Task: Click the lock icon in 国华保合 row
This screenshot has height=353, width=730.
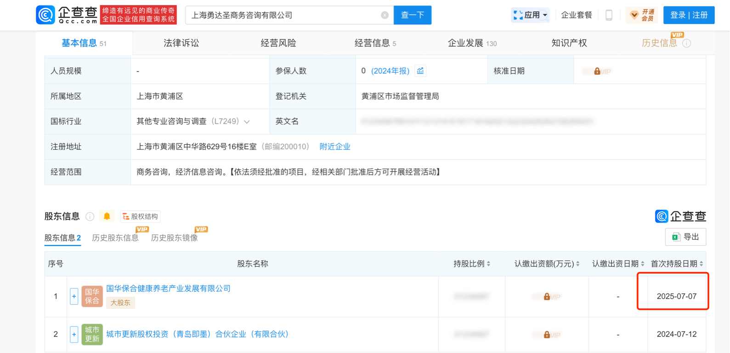Action: pos(547,297)
